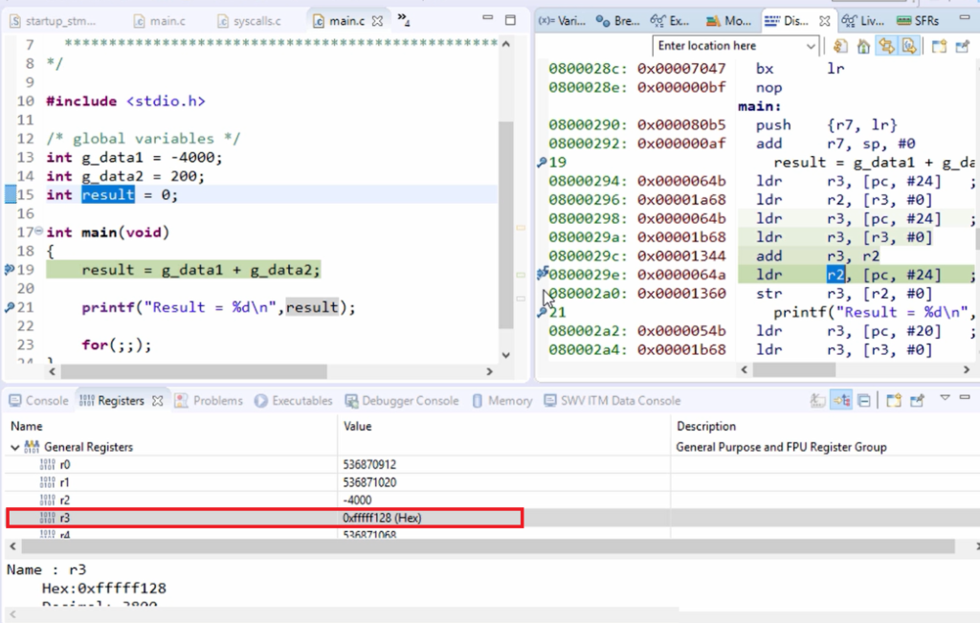Minimize the Registers panel
This screenshot has width=980, height=623.
coord(965,397)
